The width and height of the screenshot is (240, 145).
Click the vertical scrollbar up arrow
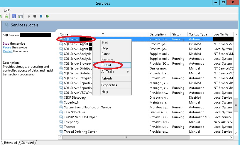coord(236,34)
